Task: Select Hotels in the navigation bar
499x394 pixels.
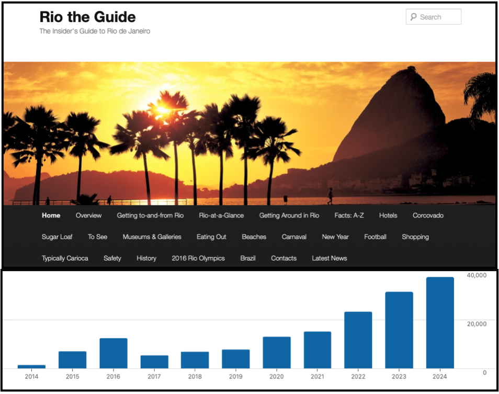Action: click(388, 216)
